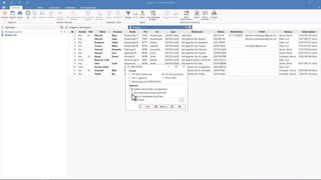Select Datenauszug nach DSGVO (XML) format
Viewport: 321px width, 180px height.
coord(130,81)
